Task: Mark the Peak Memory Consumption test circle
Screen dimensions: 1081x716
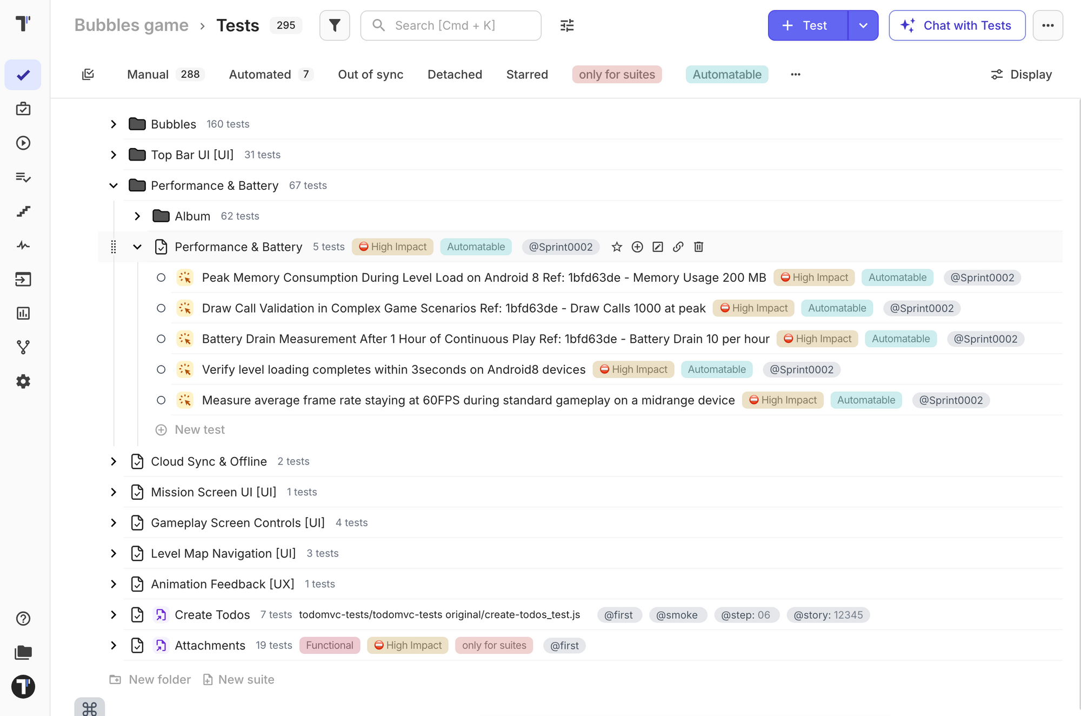Action: pyautogui.click(x=161, y=277)
